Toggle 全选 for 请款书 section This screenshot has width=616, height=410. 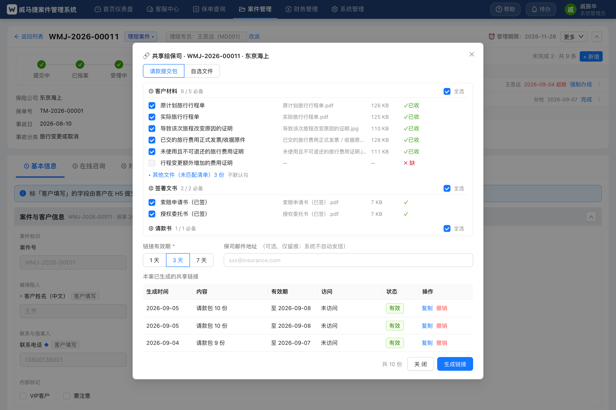[x=447, y=229]
